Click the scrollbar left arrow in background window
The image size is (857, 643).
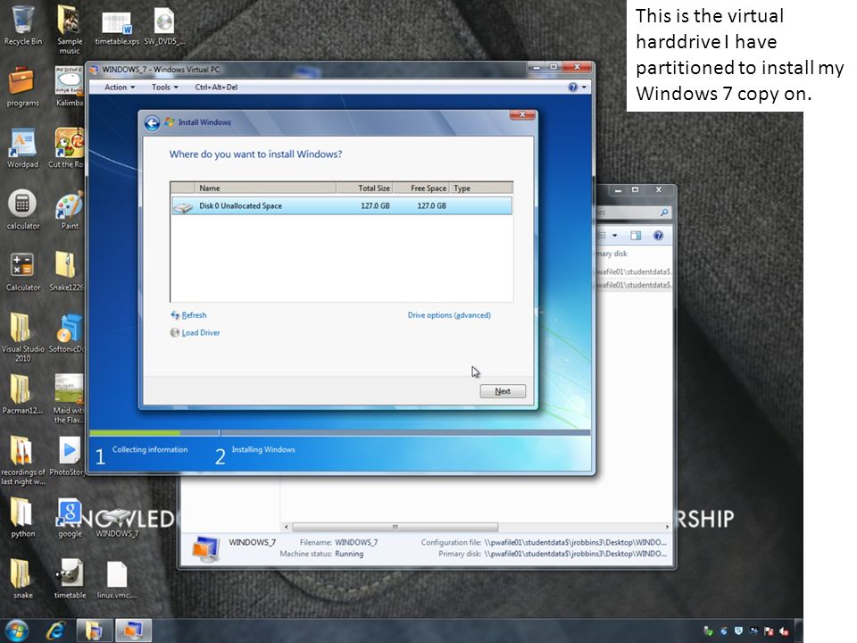(286, 527)
